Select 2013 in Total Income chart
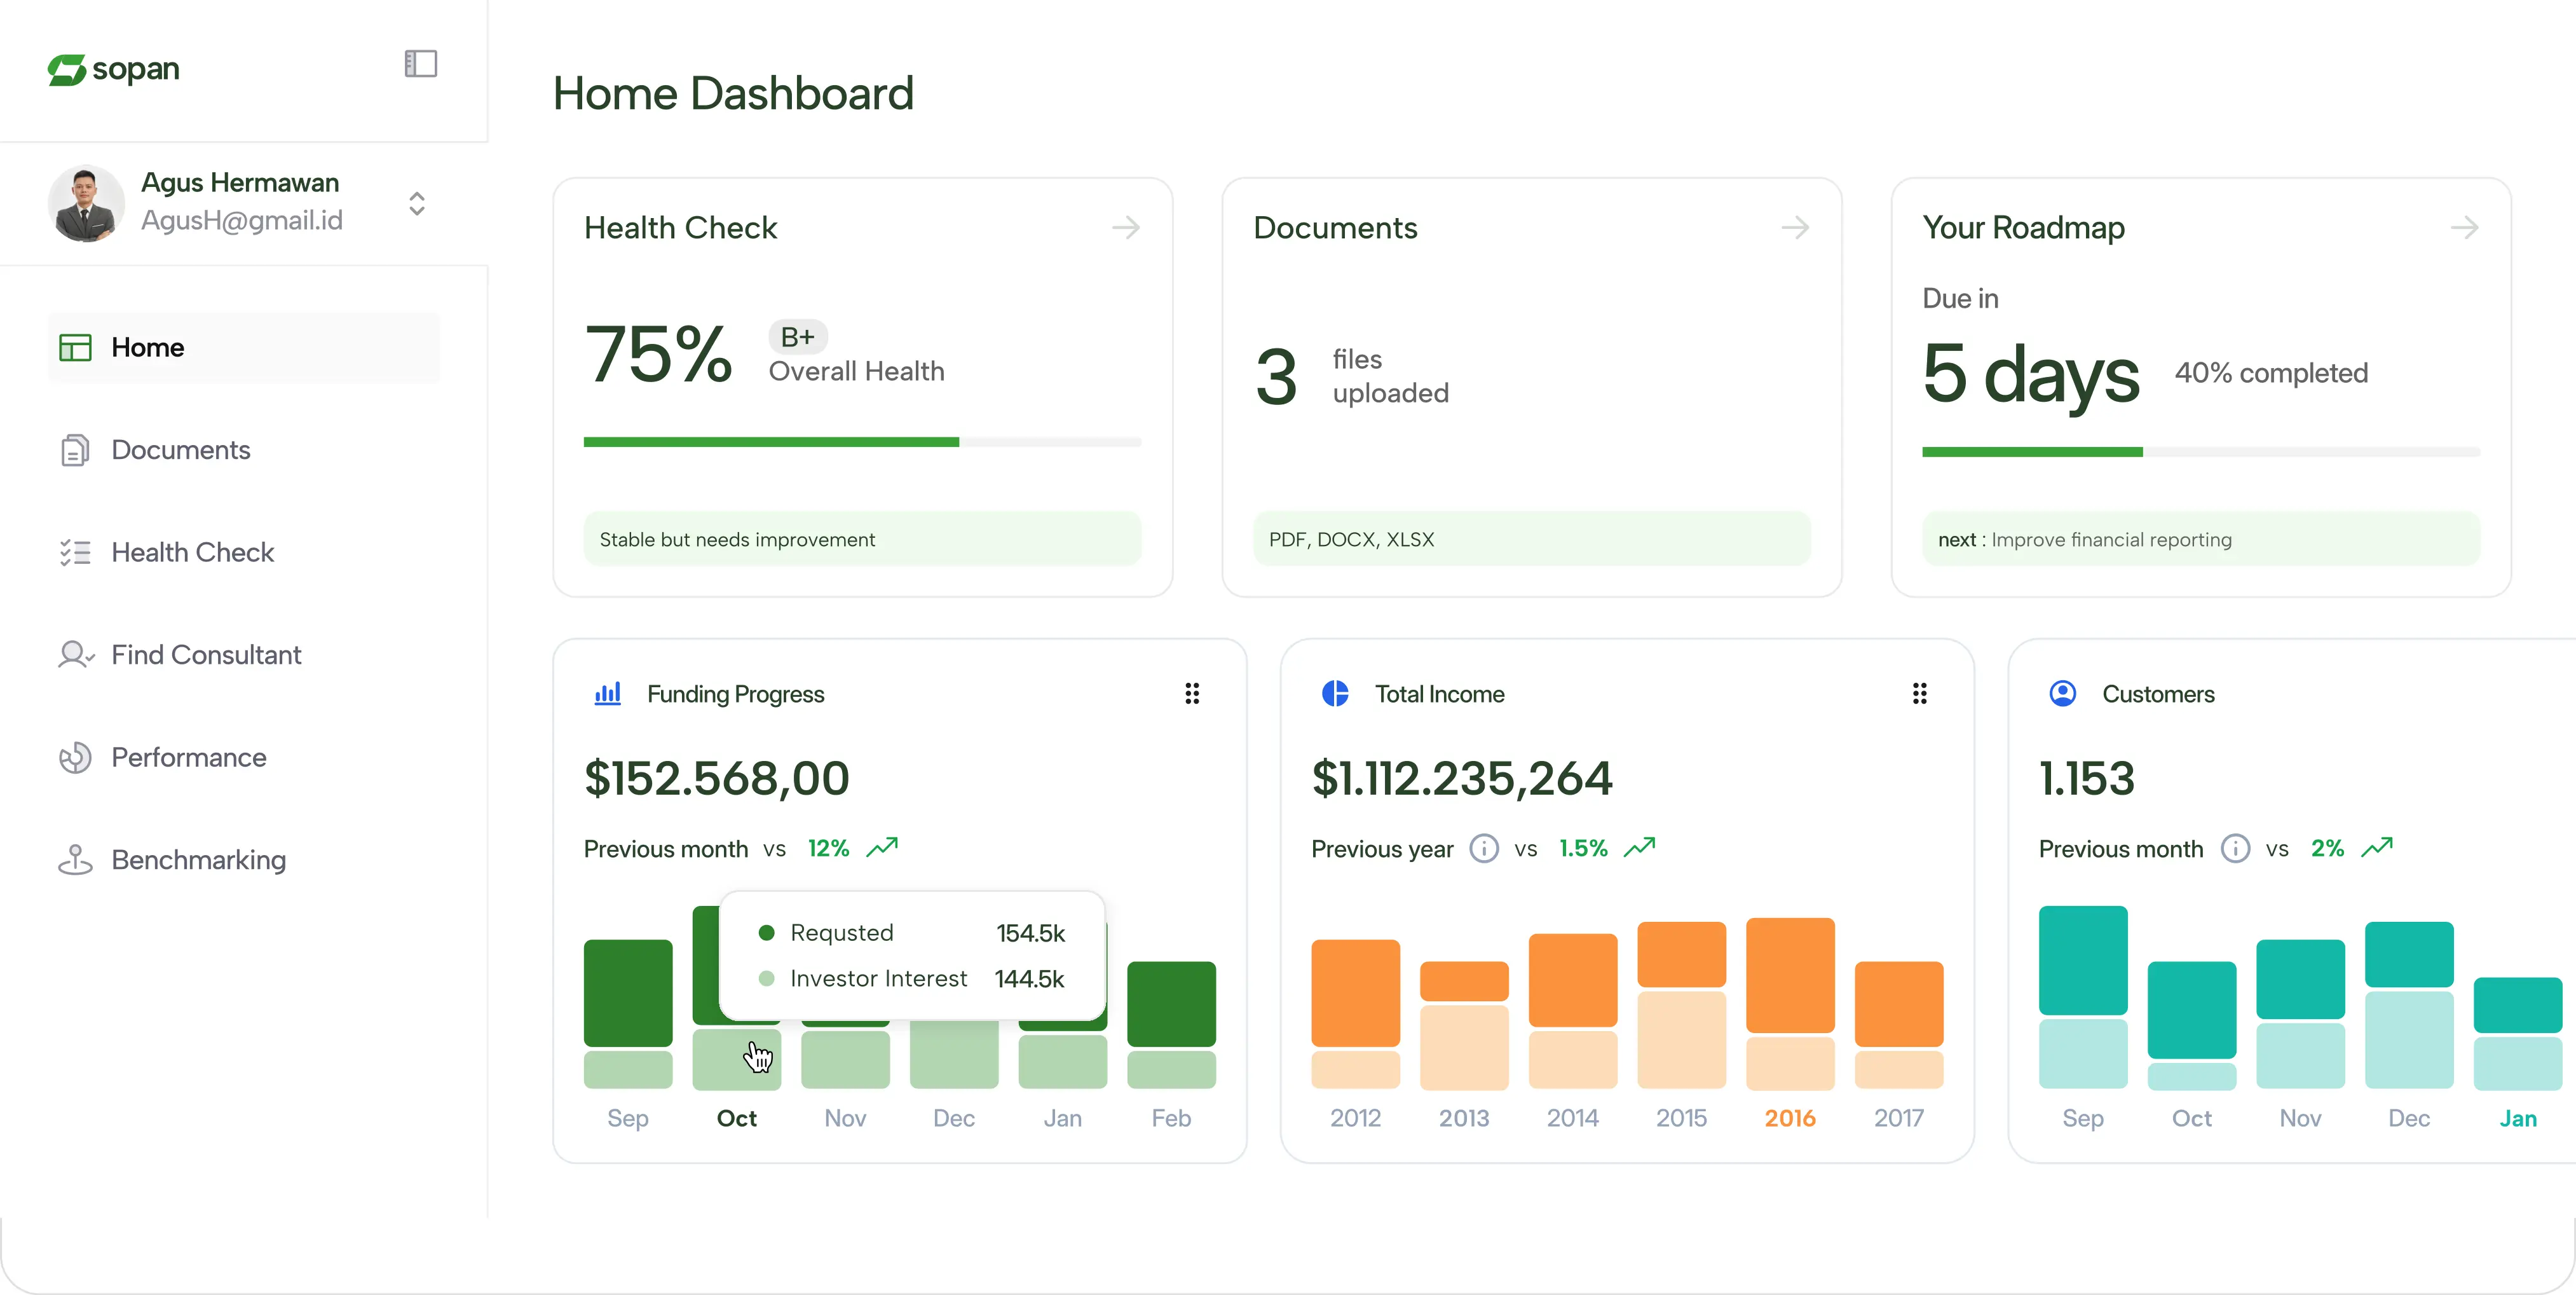This screenshot has height=1295, width=2576. point(1464,1025)
